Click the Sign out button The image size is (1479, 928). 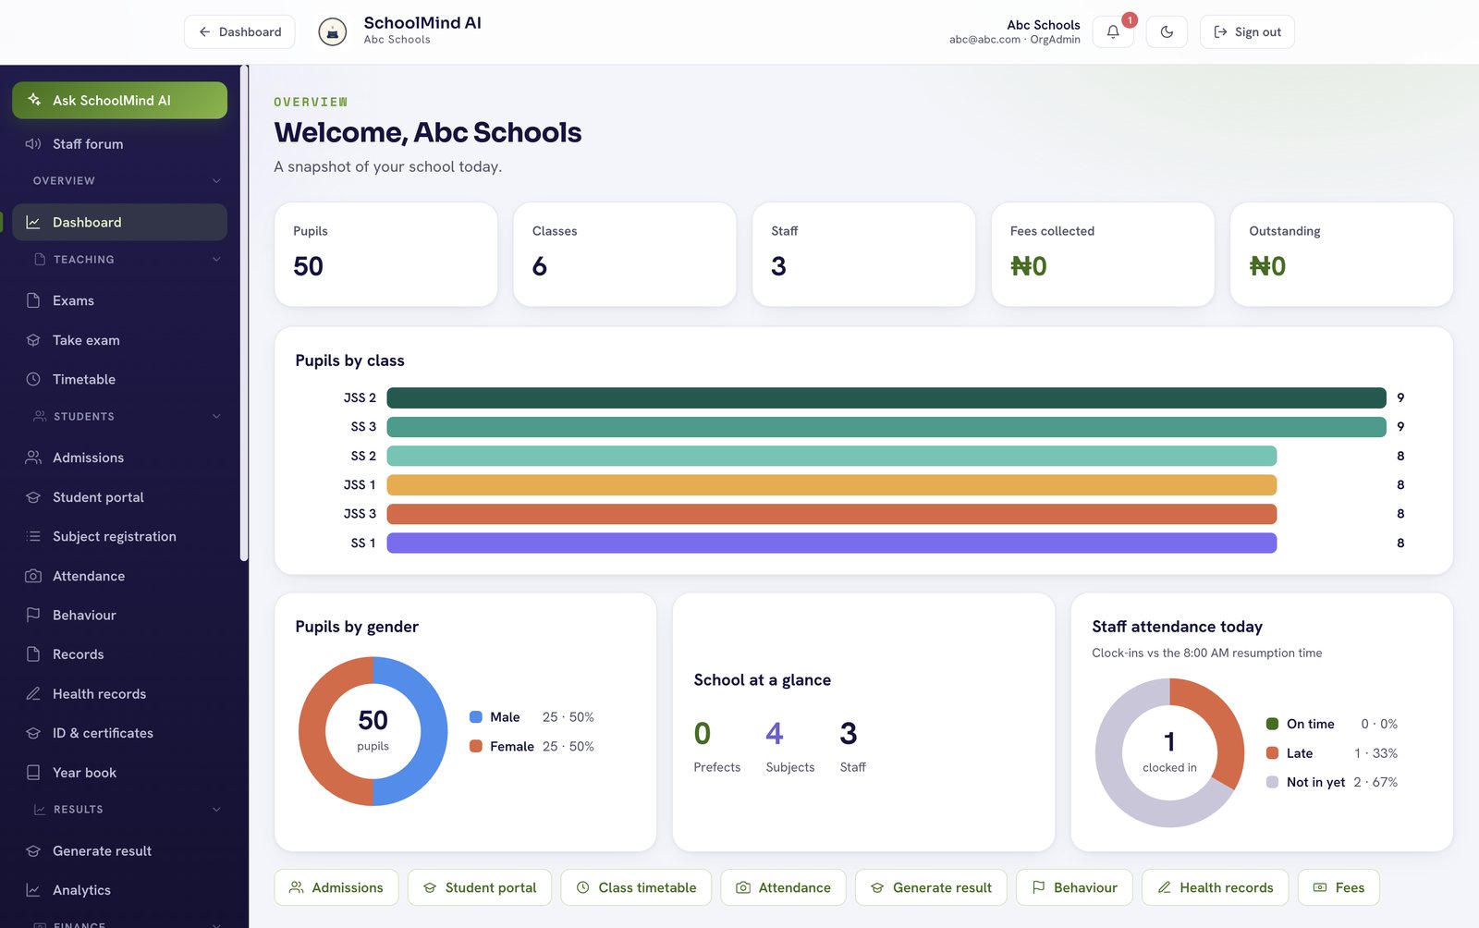pos(1247,31)
